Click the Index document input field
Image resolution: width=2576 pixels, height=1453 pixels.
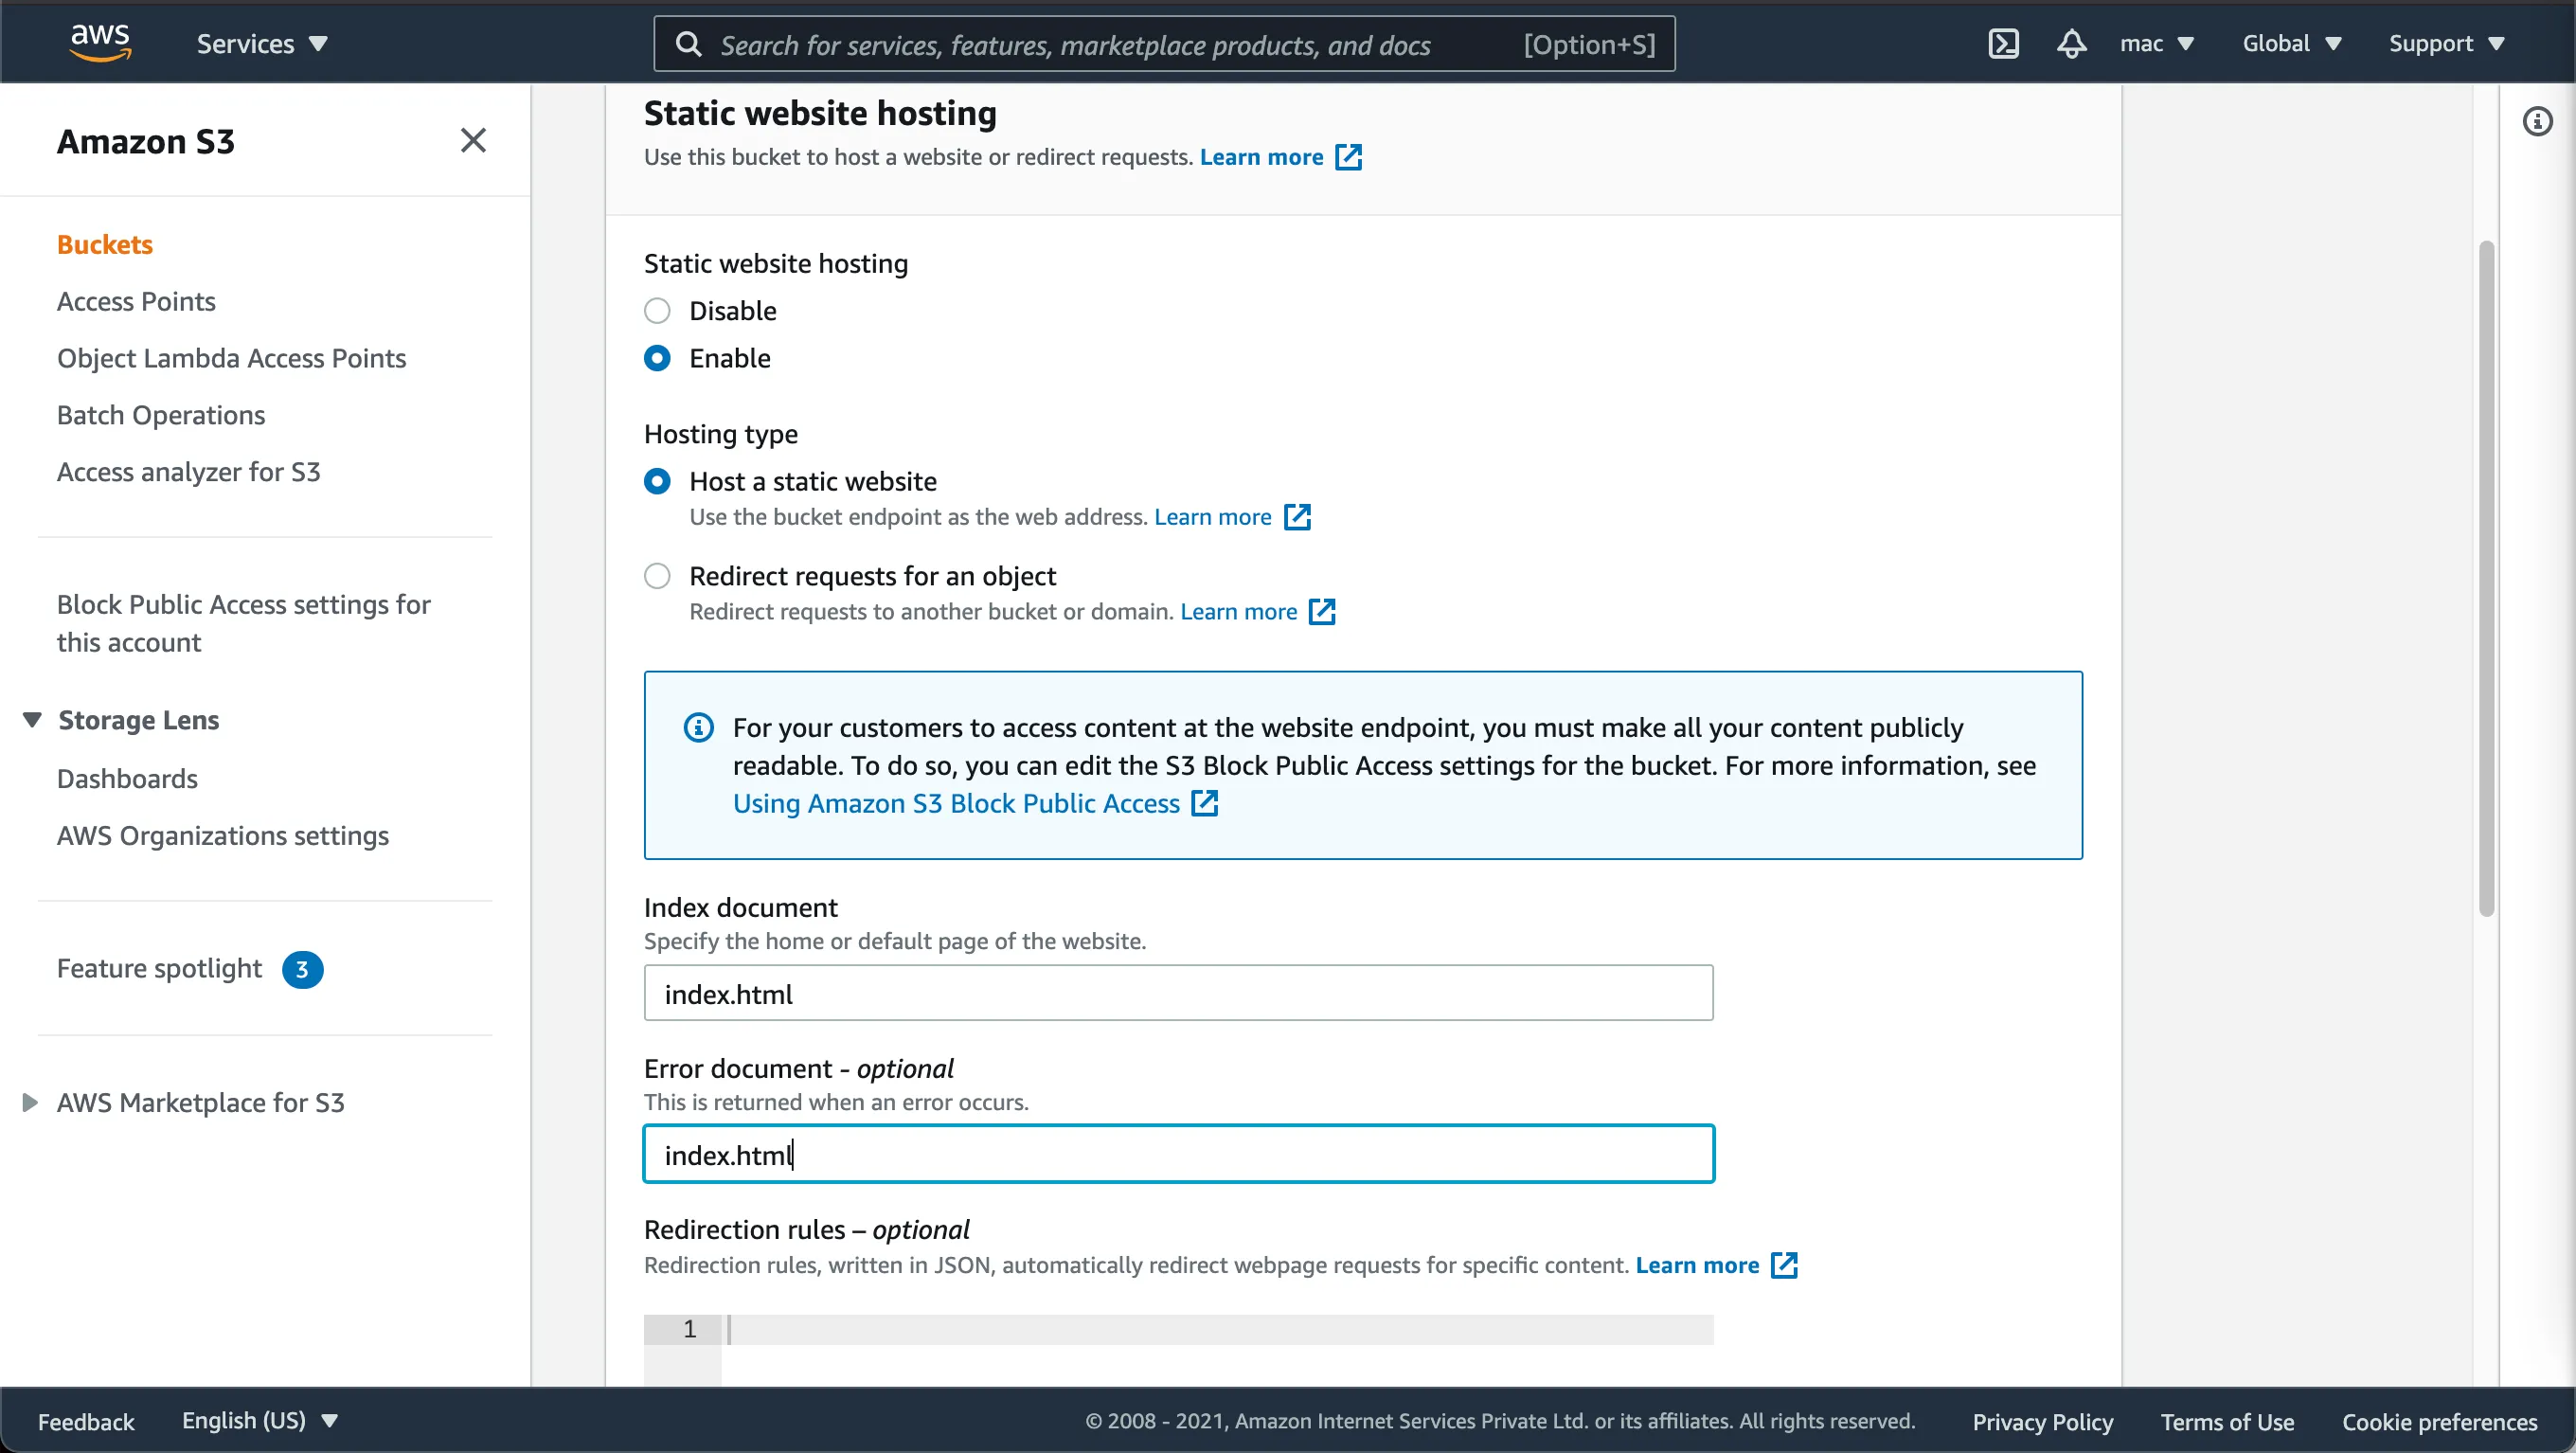tap(1178, 993)
